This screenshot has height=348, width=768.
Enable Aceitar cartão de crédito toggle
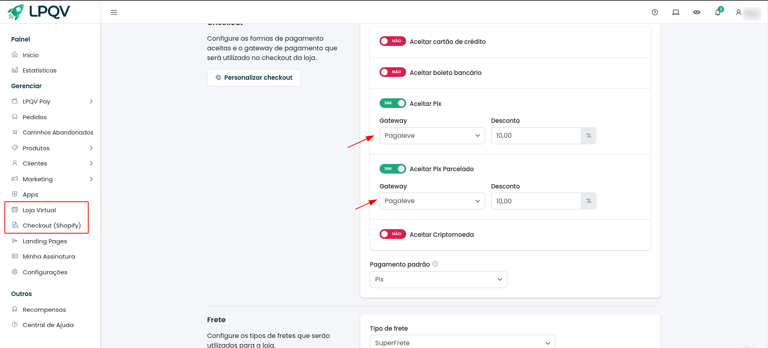(392, 41)
